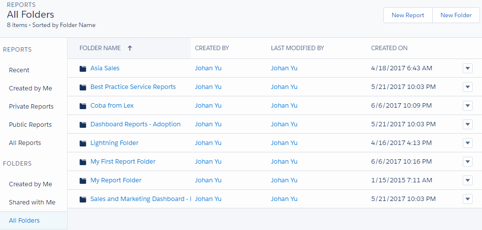Open Johan Yu creator link for Asia Sales
482x230 pixels.
[x=208, y=68]
